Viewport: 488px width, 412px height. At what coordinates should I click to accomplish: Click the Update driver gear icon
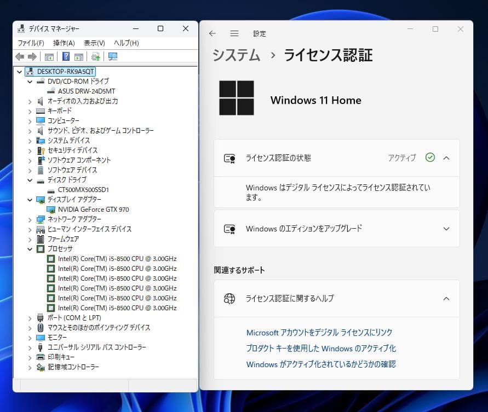pyautogui.click(x=94, y=56)
